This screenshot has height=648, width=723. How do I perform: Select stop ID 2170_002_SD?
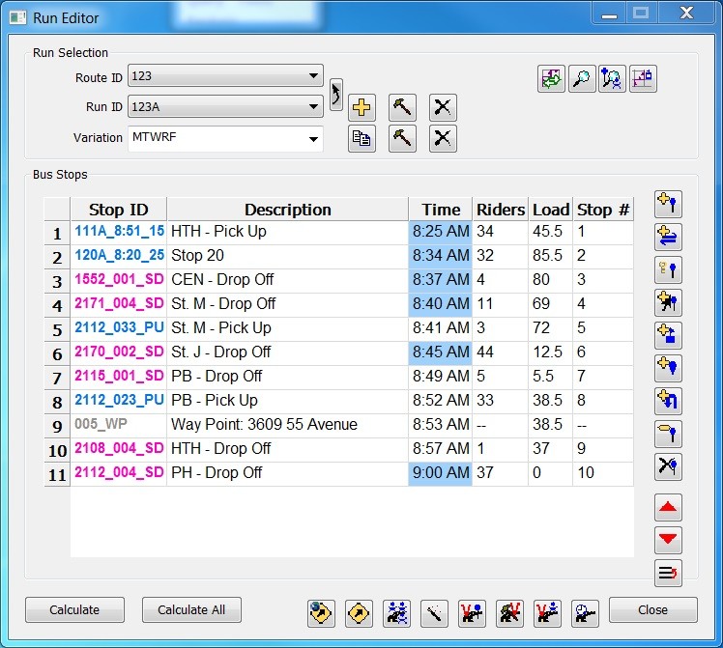pyautogui.click(x=120, y=352)
